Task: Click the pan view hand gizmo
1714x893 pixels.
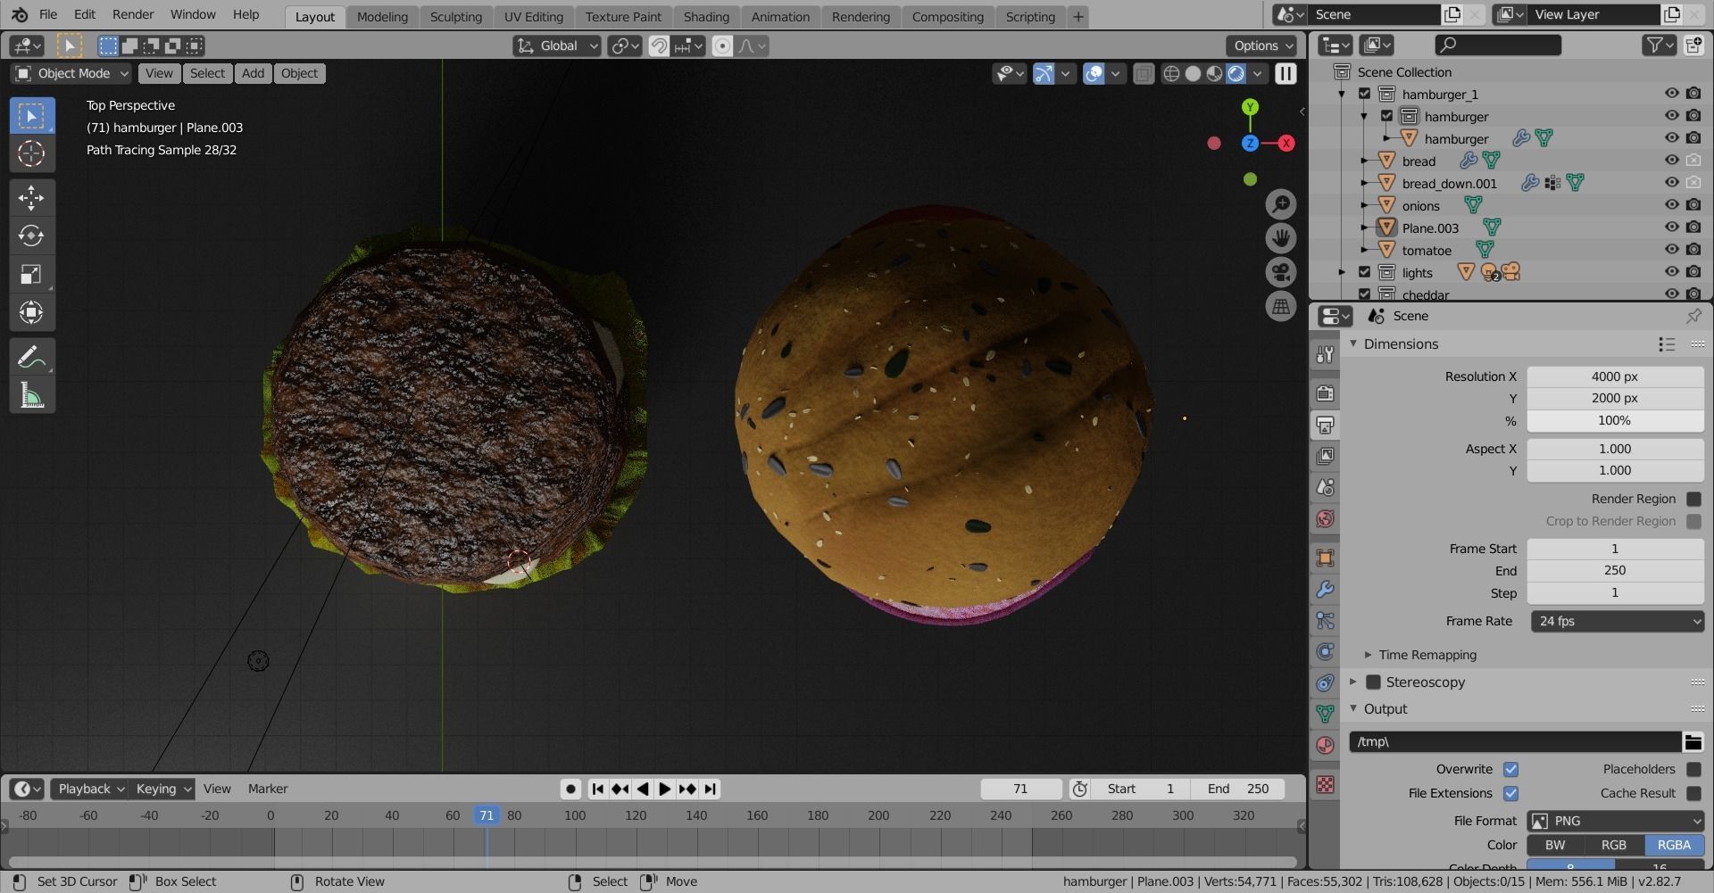Action: 1281,238
